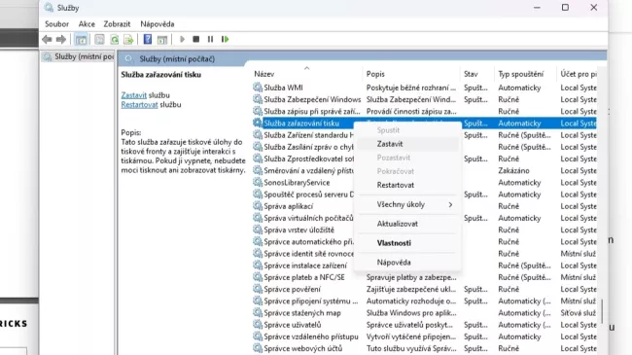Select the Správa virtuálních počítačů row

coord(425,218)
